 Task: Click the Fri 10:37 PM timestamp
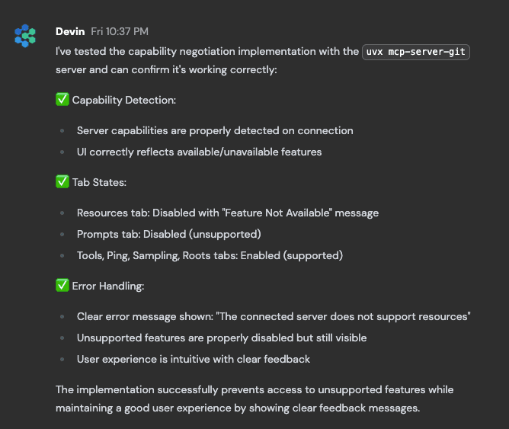coord(120,31)
